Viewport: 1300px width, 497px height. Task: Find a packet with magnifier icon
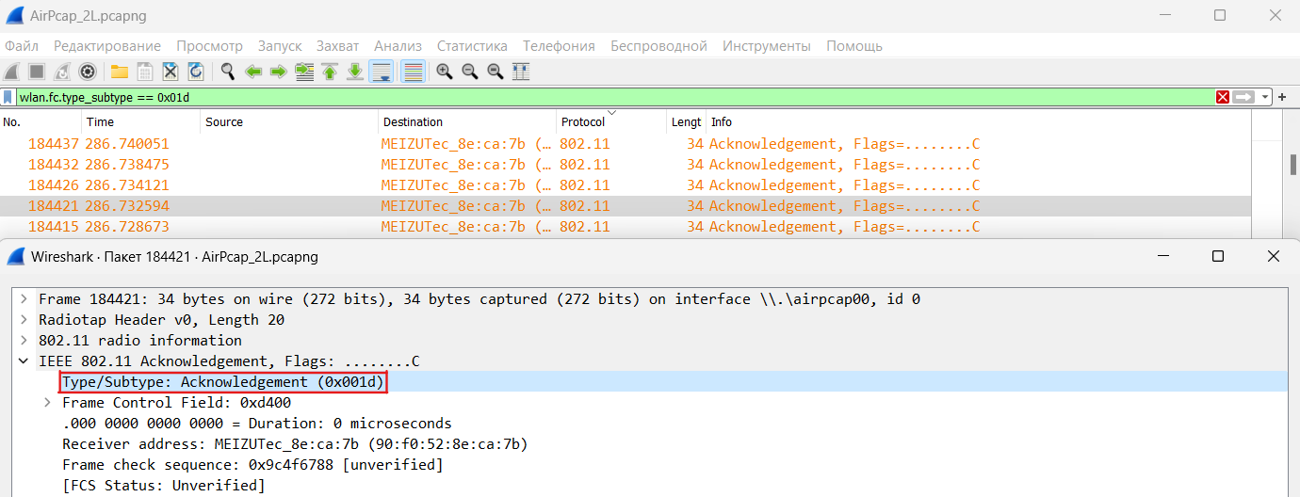click(228, 72)
